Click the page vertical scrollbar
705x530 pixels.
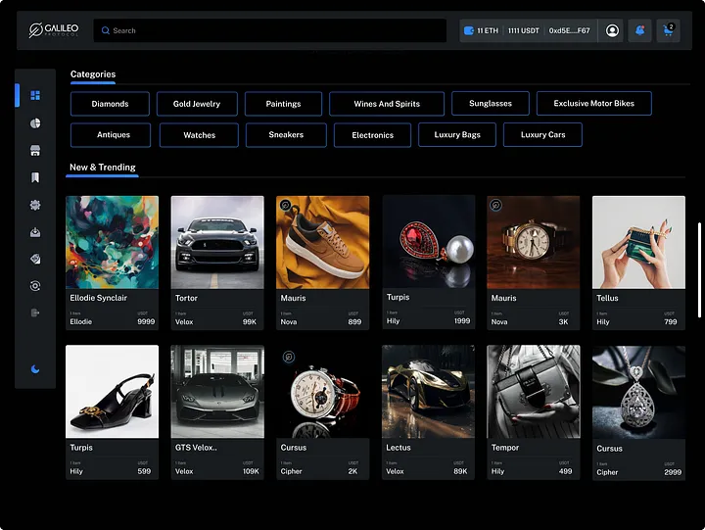pyautogui.click(x=699, y=270)
